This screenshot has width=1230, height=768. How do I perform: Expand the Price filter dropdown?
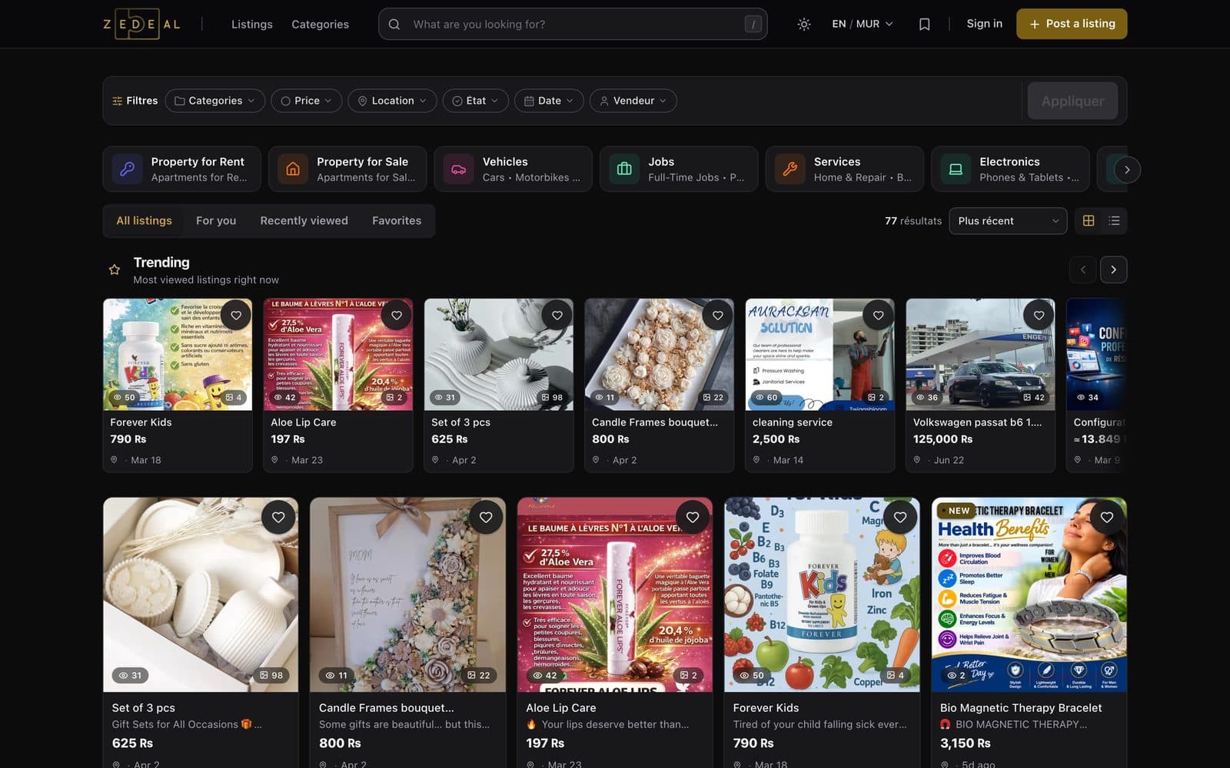coord(306,101)
